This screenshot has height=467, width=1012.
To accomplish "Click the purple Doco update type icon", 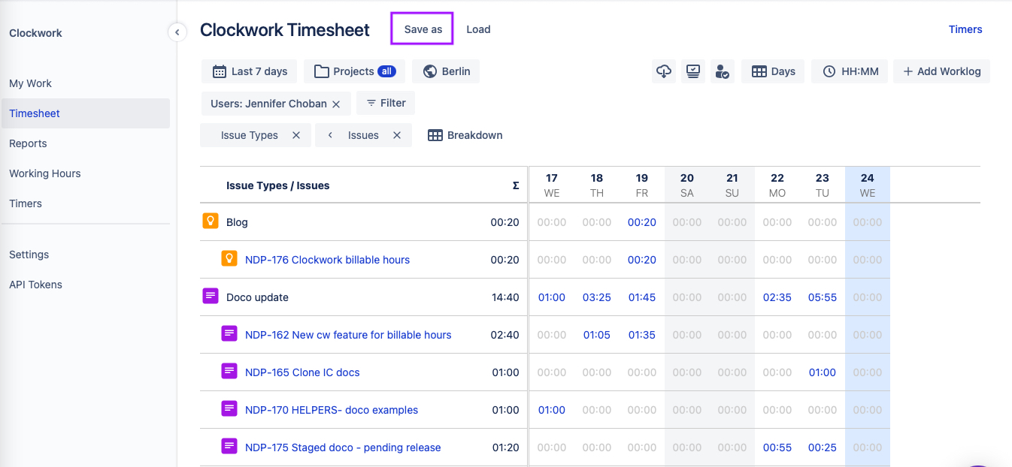I will pos(211,297).
